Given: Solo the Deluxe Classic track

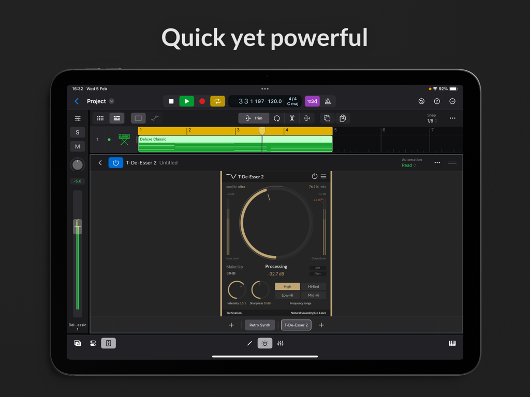Looking at the screenshot, I should [x=77, y=132].
